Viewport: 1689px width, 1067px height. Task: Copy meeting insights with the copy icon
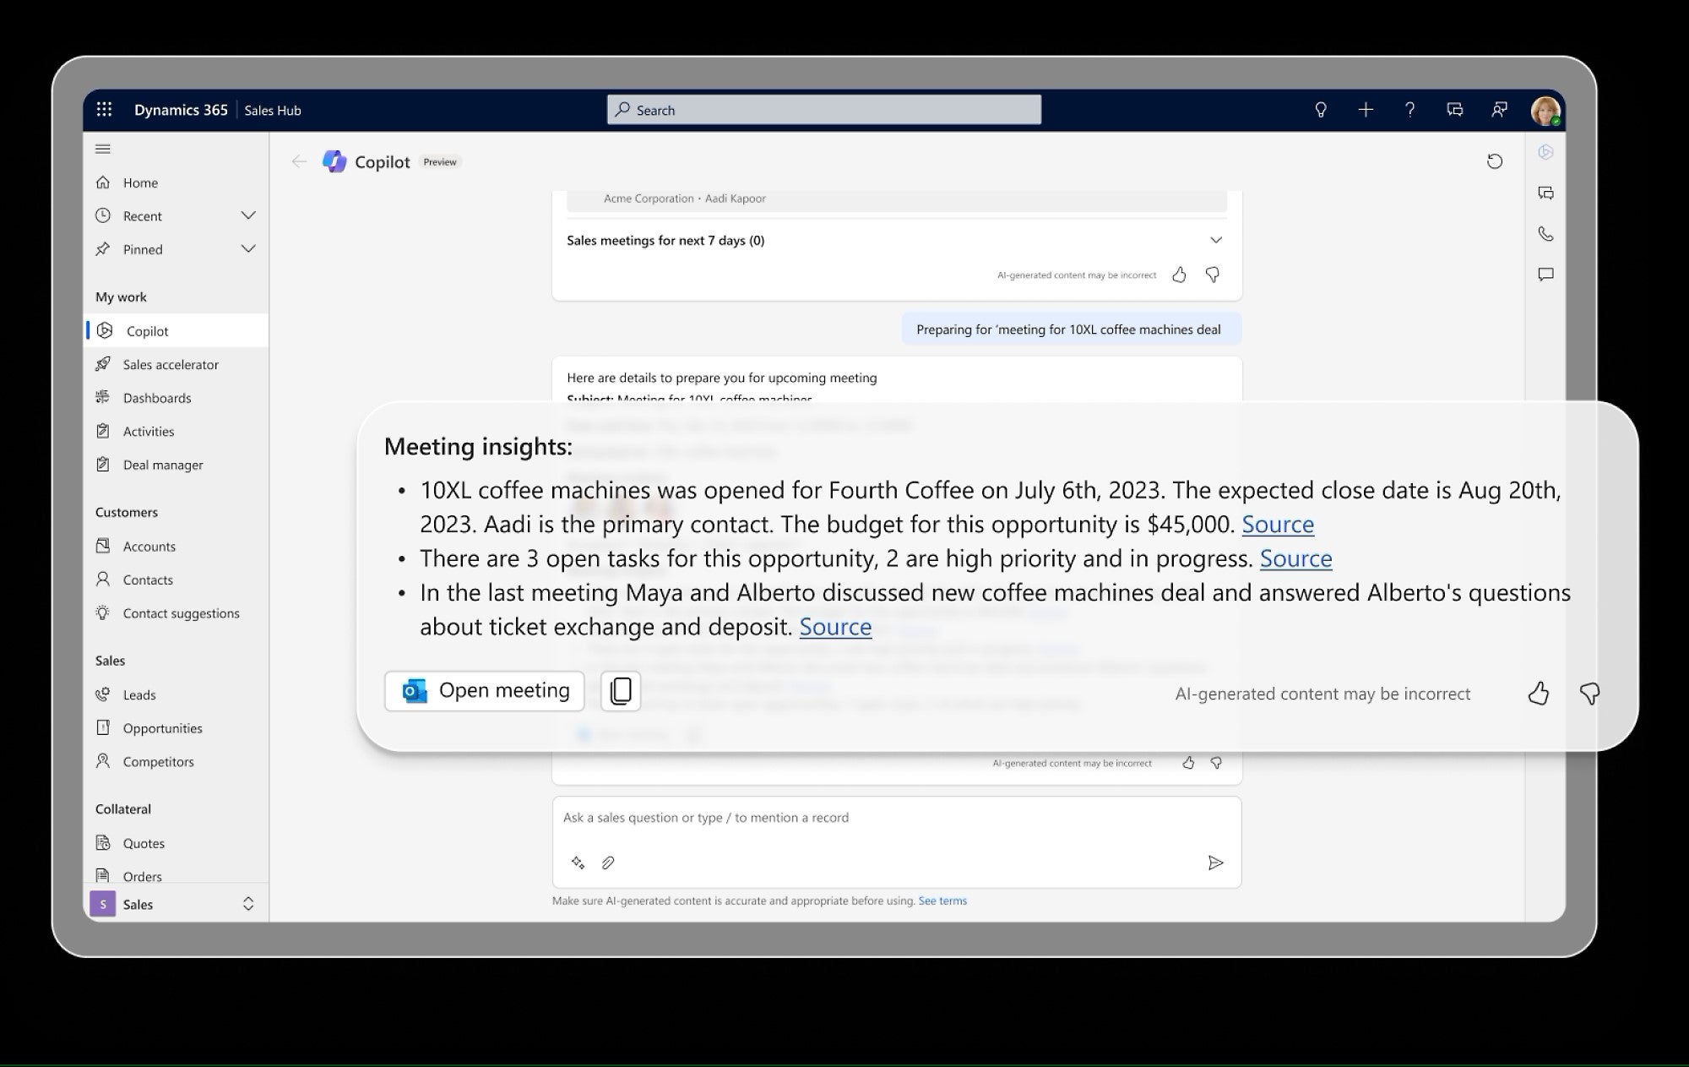tap(621, 691)
